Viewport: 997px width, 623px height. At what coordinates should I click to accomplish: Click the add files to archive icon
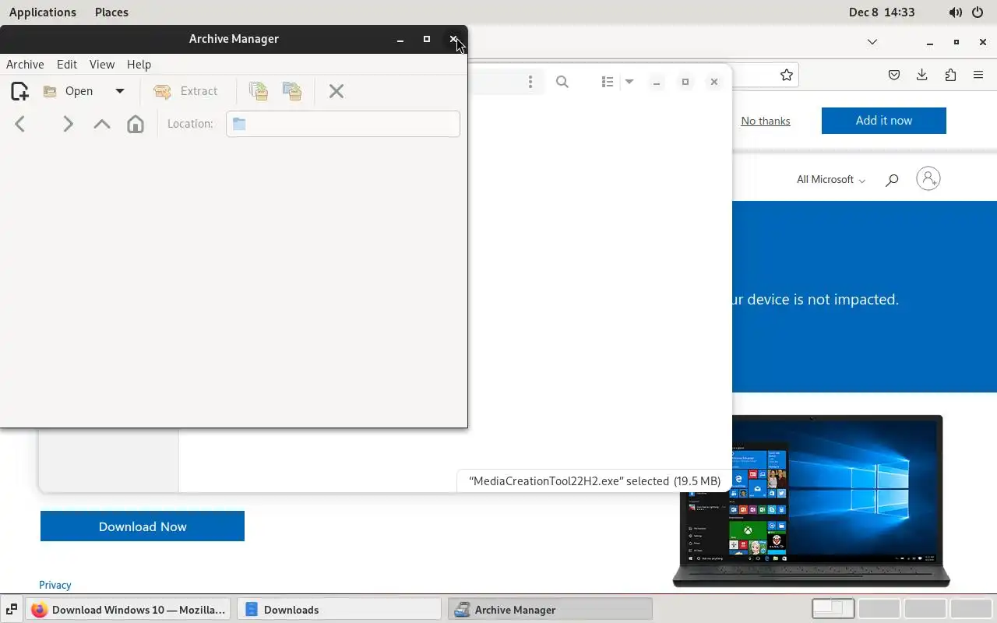(x=259, y=91)
